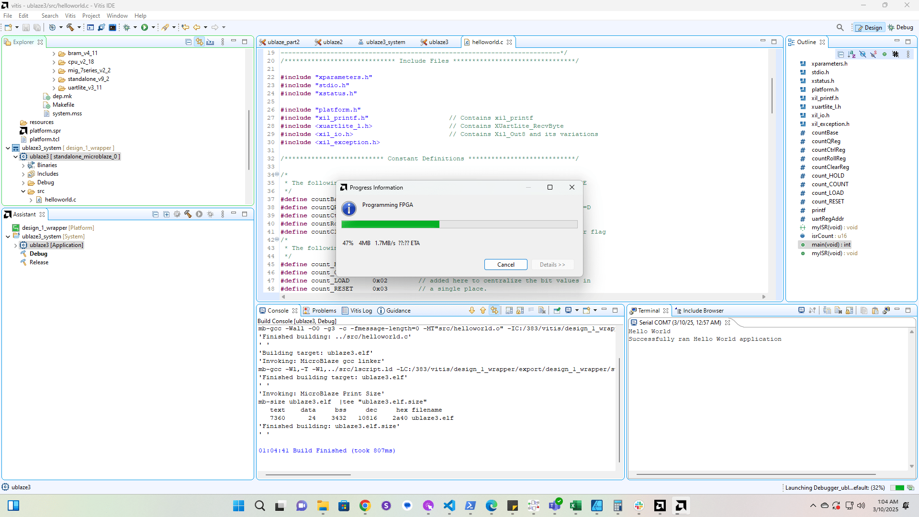Expand the Binaries folder in Explorer
Screen dimensions: 919x517
click(23, 165)
